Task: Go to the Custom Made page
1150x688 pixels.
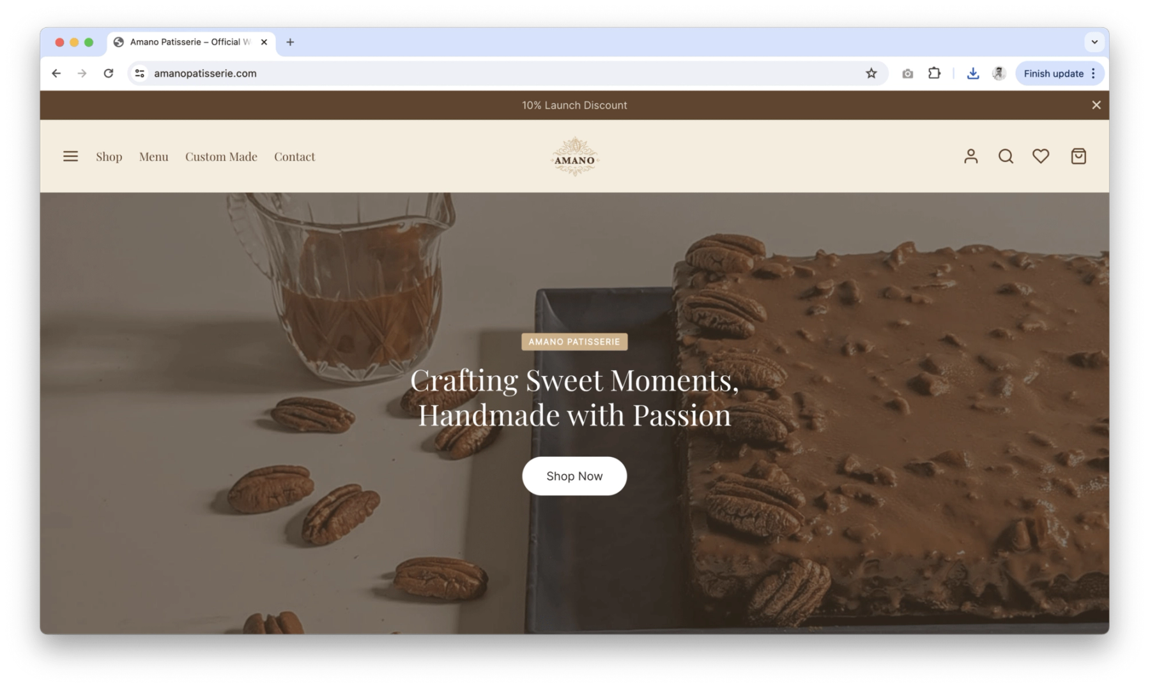Action: pyautogui.click(x=221, y=156)
